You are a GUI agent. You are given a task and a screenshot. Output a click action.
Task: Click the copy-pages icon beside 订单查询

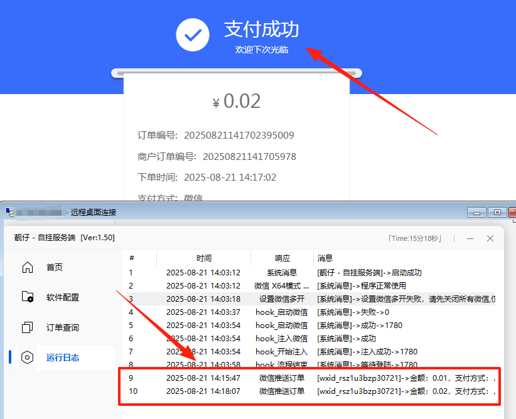[28, 327]
